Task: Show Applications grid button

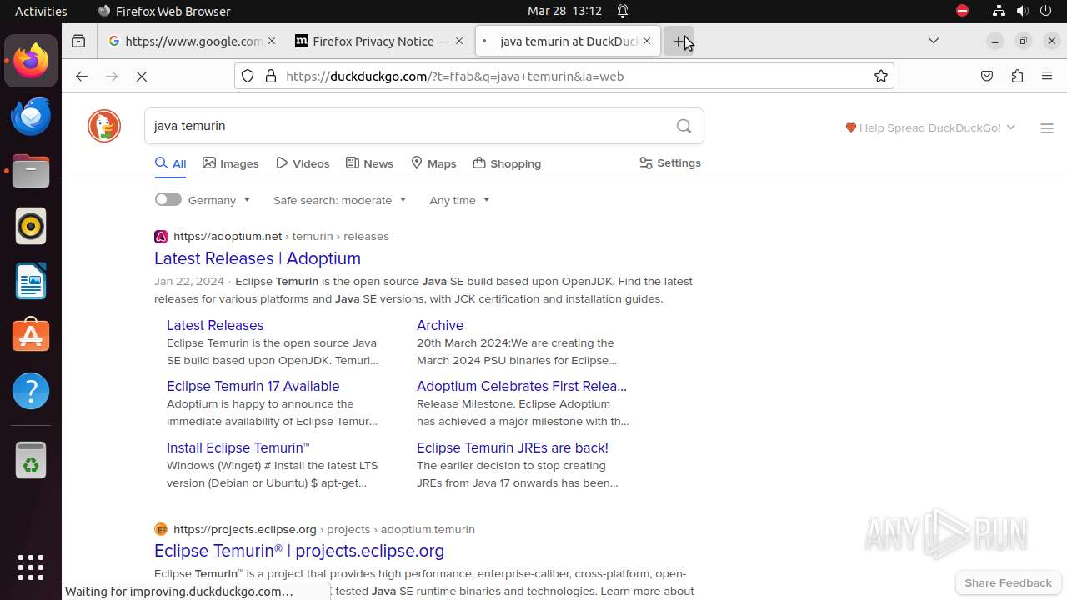Action: pos(31,567)
